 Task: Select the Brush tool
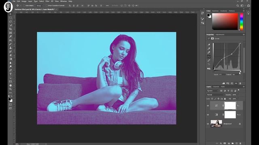[11, 44]
